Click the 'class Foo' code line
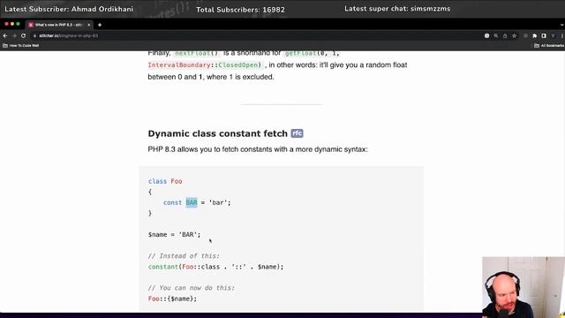Image resolution: width=565 pixels, height=318 pixels. 165,181
